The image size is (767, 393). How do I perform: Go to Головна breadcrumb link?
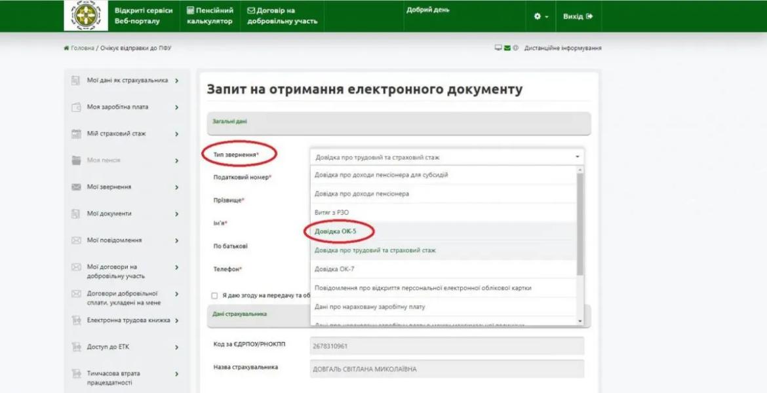pyautogui.click(x=82, y=48)
